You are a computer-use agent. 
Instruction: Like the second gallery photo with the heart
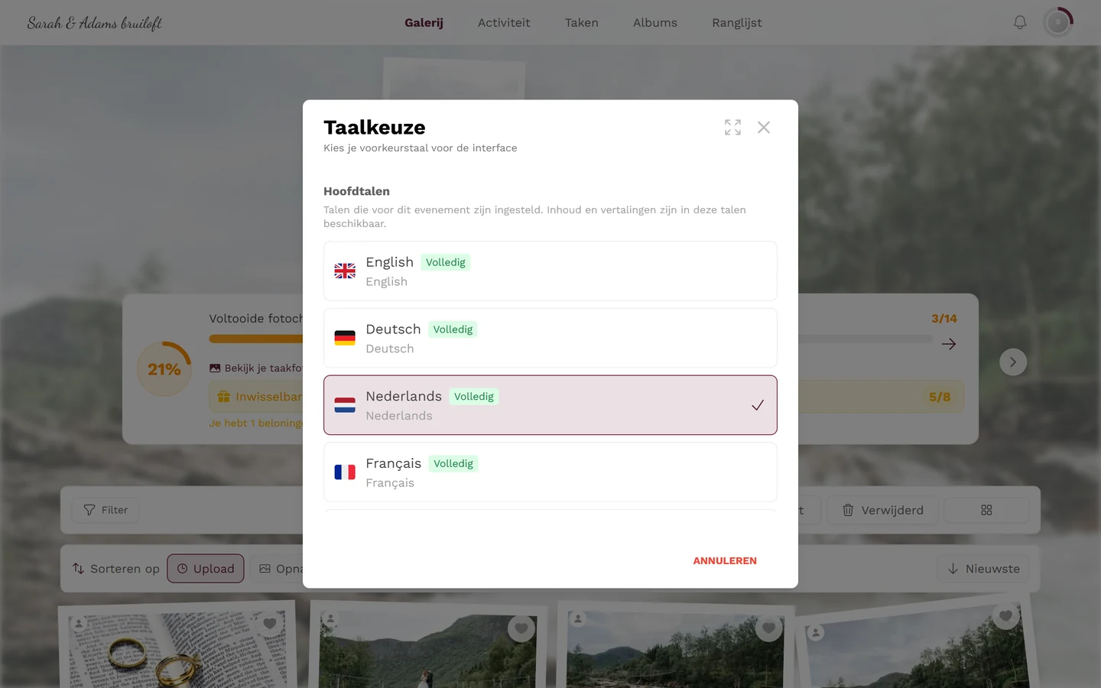pyautogui.click(x=521, y=628)
